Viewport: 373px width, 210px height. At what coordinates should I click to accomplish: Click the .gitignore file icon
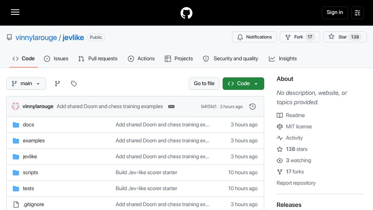16,205
